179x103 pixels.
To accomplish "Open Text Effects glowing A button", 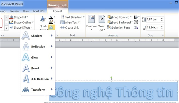I will tap(52, 27).
